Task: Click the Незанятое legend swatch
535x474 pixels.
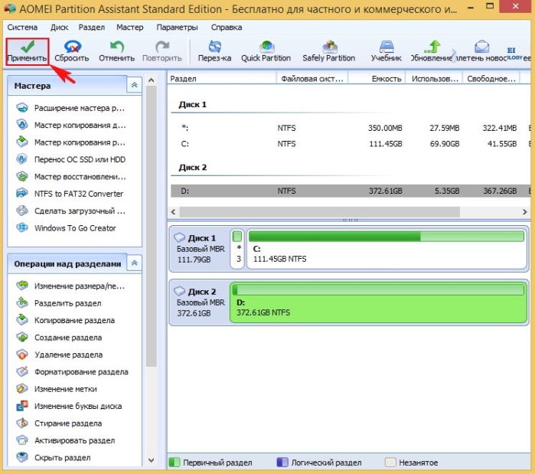Action: tap(390, 463)
